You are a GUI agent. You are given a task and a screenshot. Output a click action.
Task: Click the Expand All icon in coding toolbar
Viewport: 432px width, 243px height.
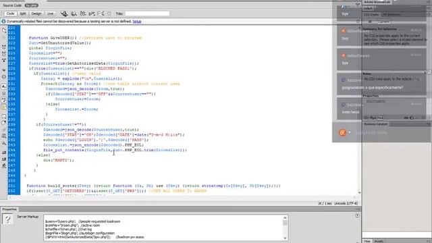click(x=4, y=60)
